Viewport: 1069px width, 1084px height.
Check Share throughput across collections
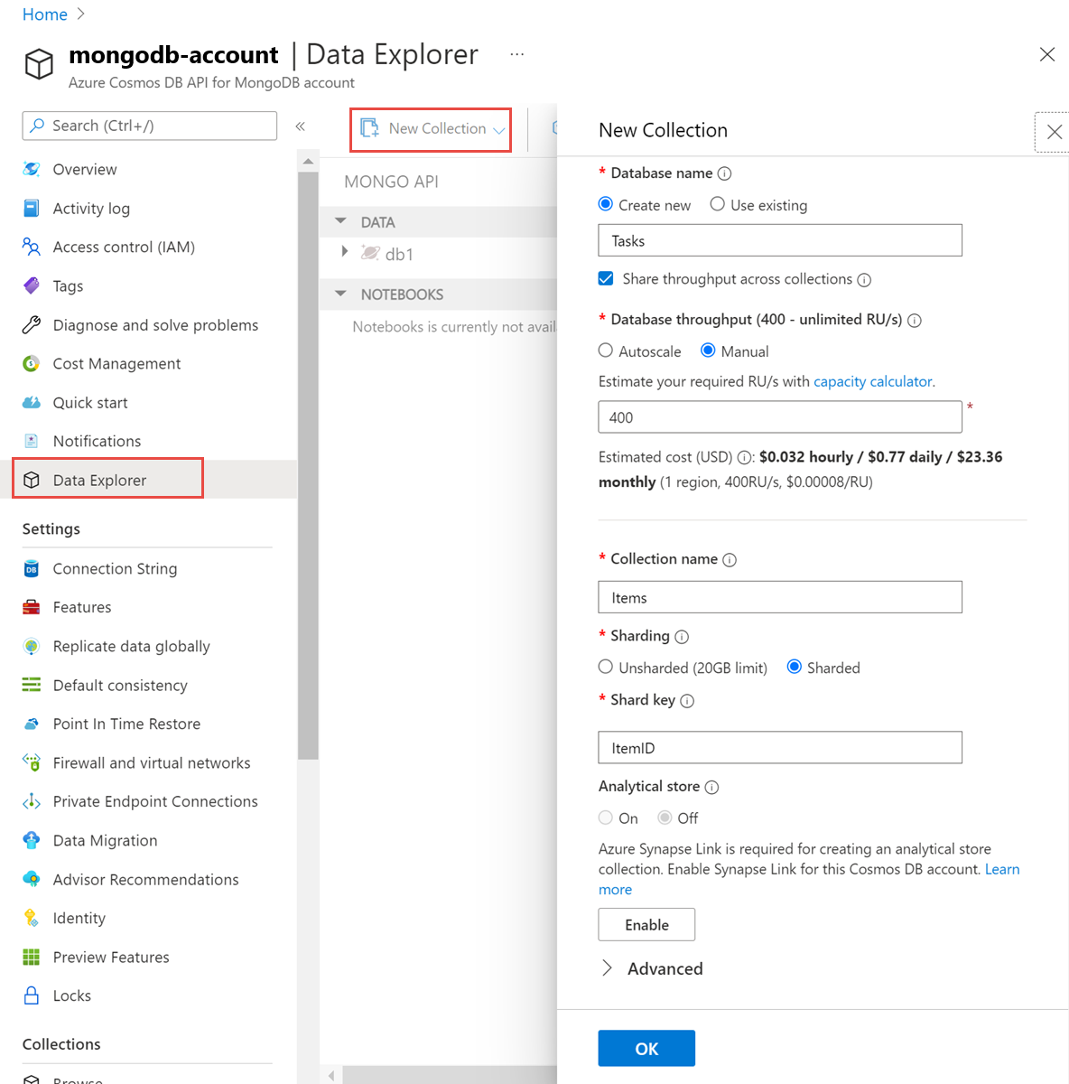[605, 278]
